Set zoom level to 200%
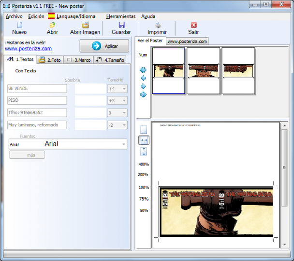 coord(144,175)
